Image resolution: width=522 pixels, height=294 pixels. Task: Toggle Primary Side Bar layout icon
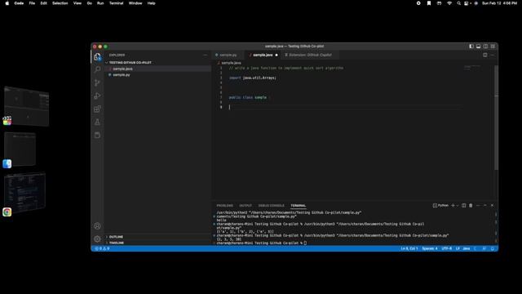point(471,47)
